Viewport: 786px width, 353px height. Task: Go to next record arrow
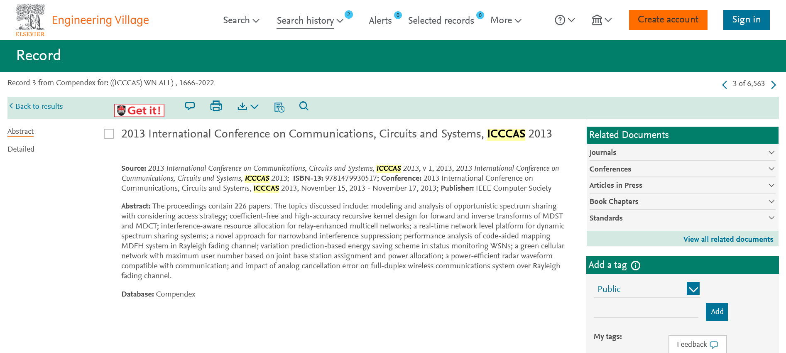pos(774,85)
